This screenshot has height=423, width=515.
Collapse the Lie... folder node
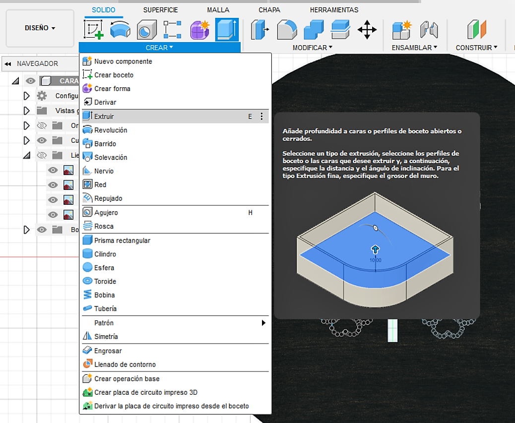coord(27,155)
